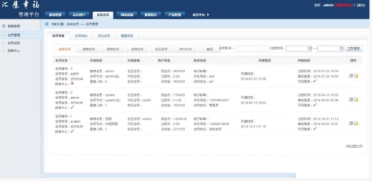Switch to the 会员列表 tab

58,36
